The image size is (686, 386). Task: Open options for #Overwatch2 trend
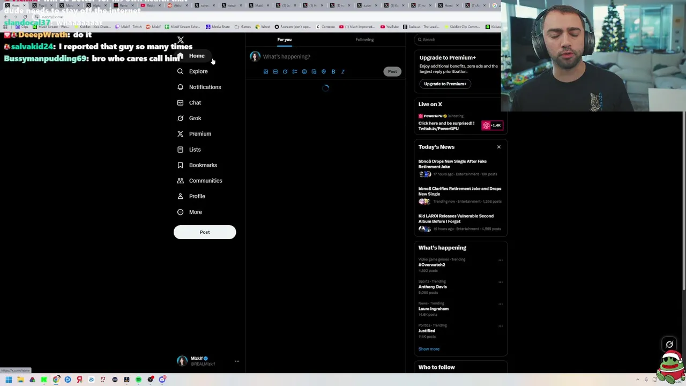click(501, 260)
